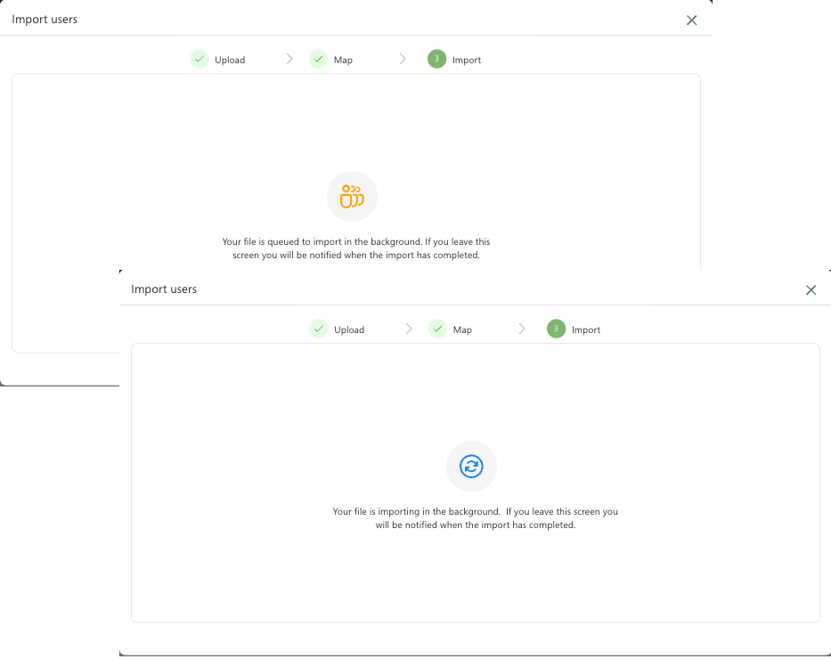
Task: Close the queued Import users dialog
Action: [x=691, y=20]
